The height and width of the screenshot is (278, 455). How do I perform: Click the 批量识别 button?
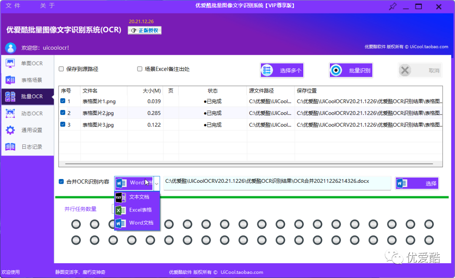[x=351, y=70]
